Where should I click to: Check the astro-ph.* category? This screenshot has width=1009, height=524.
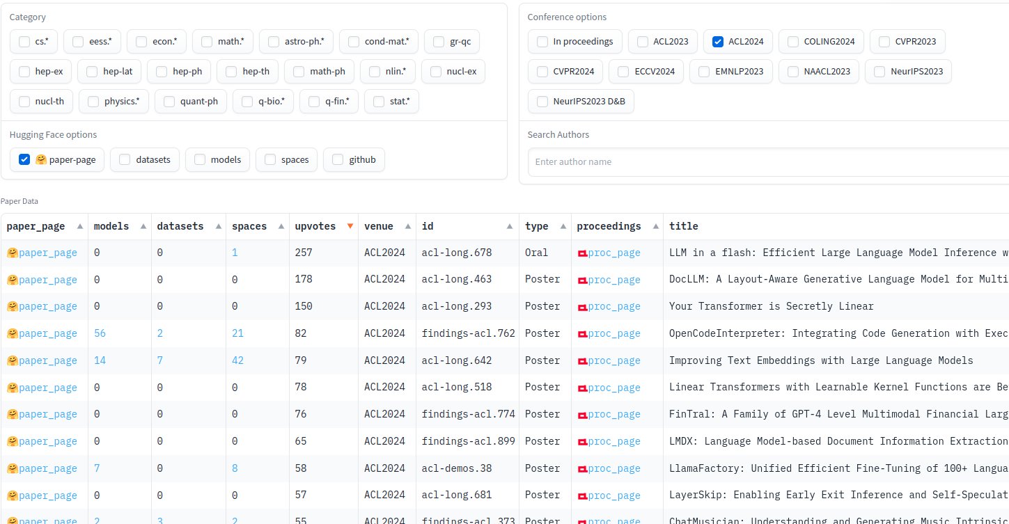click(x=274, y=42)
